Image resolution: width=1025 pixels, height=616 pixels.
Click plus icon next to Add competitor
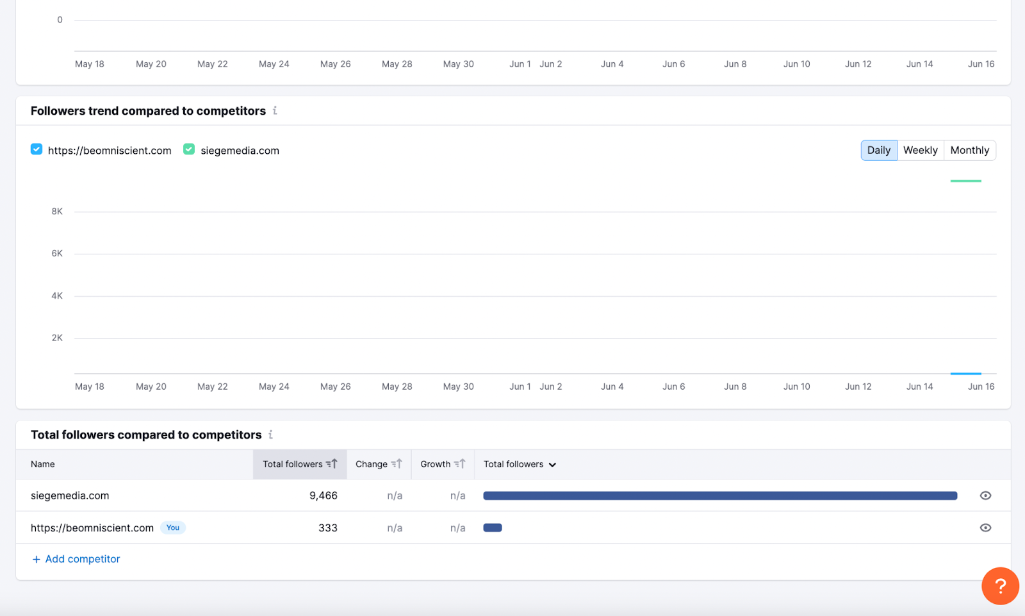(x=36, y=560)
